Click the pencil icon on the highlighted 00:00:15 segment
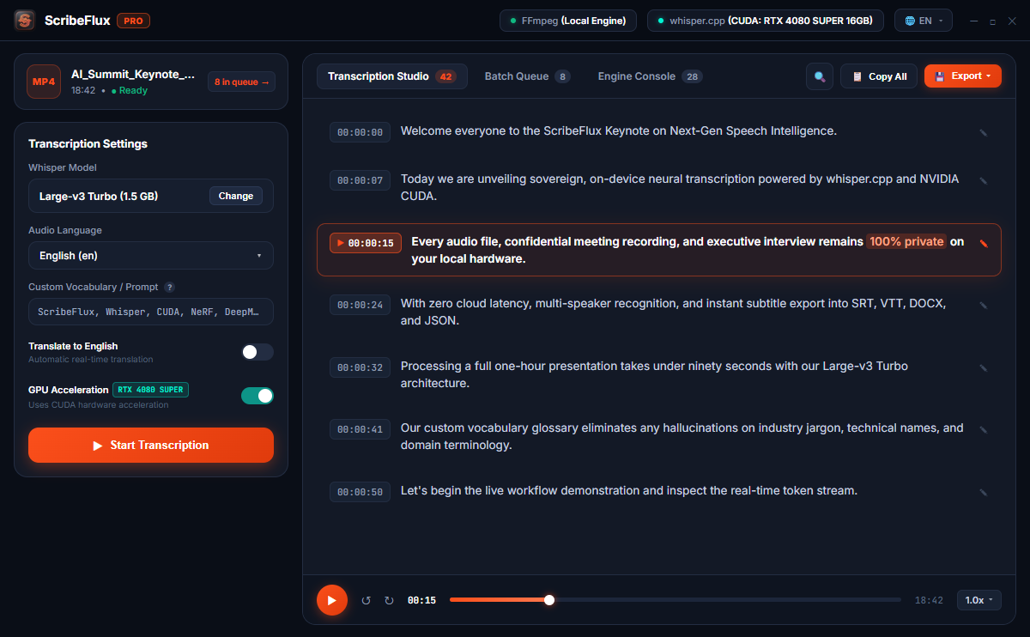The width and height of the screenshot is (1030, 637). 983,243
